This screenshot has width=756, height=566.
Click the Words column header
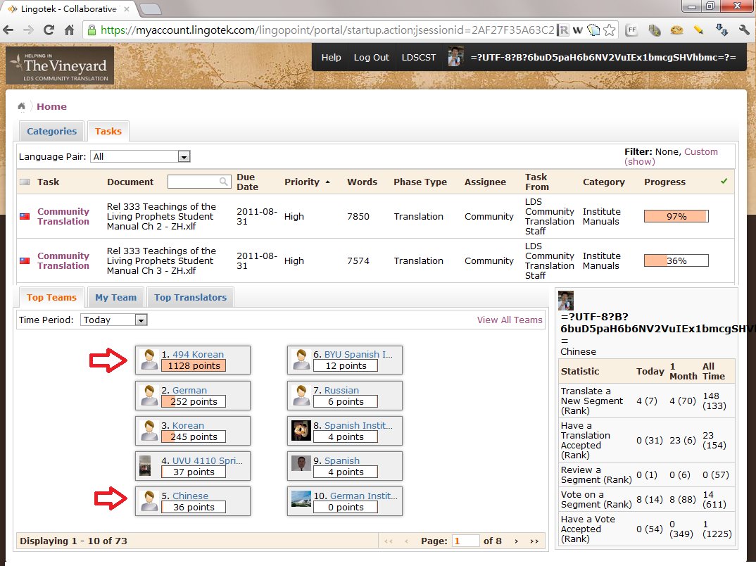tap(362, 182)
